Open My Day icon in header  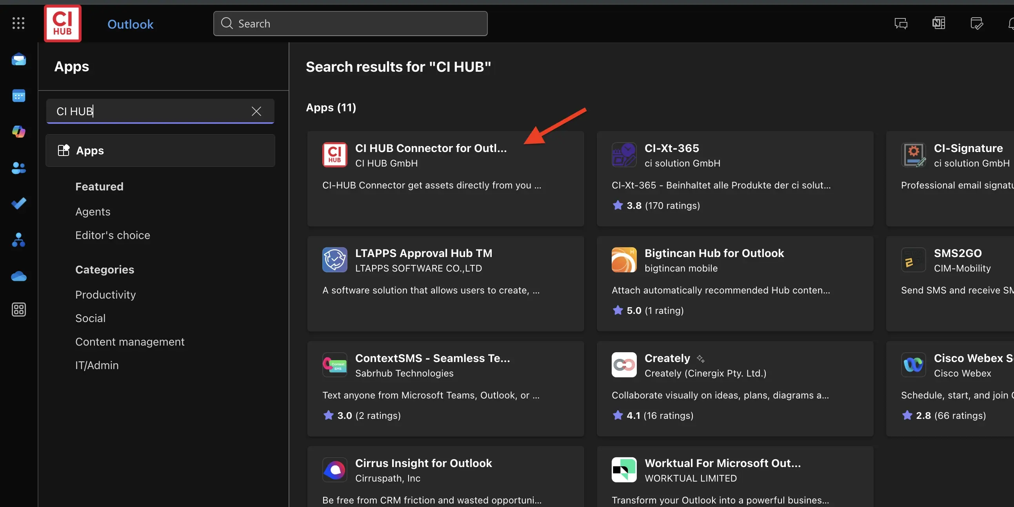tap(976, 24)
